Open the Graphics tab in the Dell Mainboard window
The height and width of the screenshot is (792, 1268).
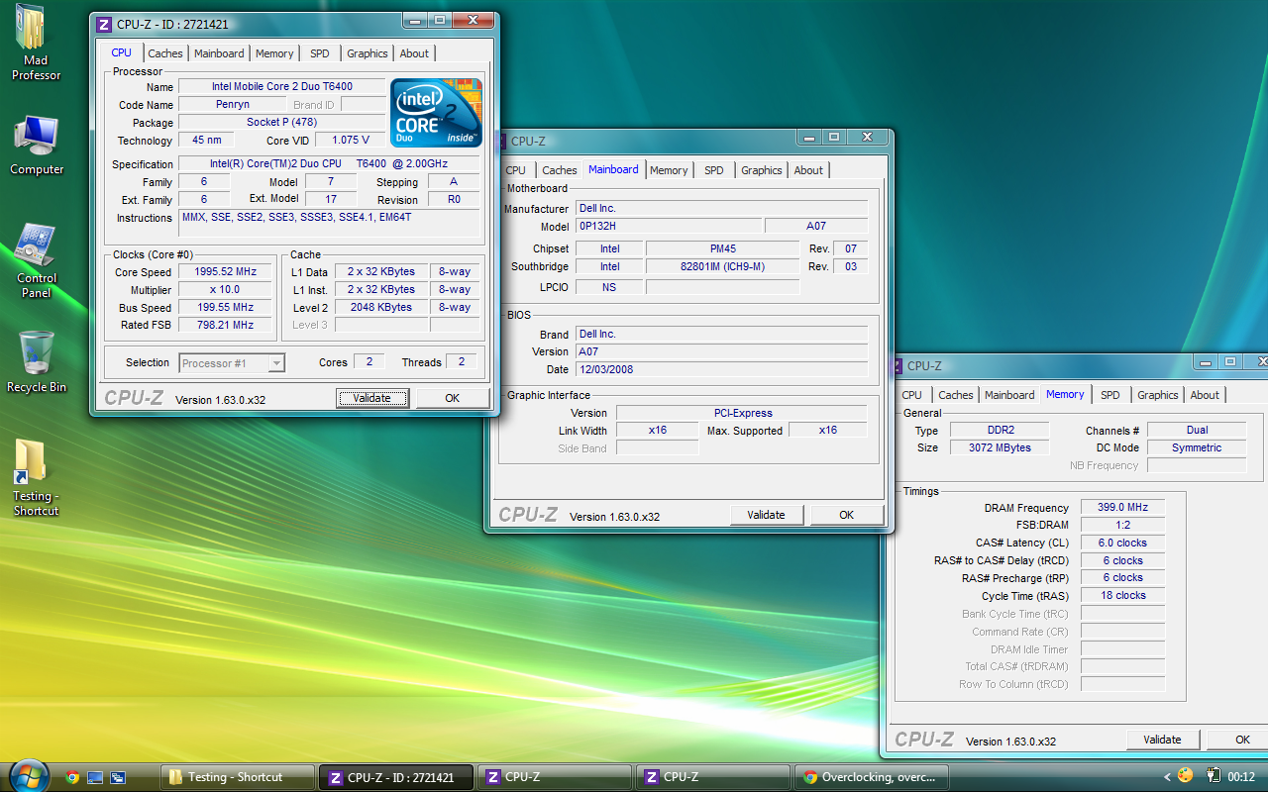[x=762, y=170]
